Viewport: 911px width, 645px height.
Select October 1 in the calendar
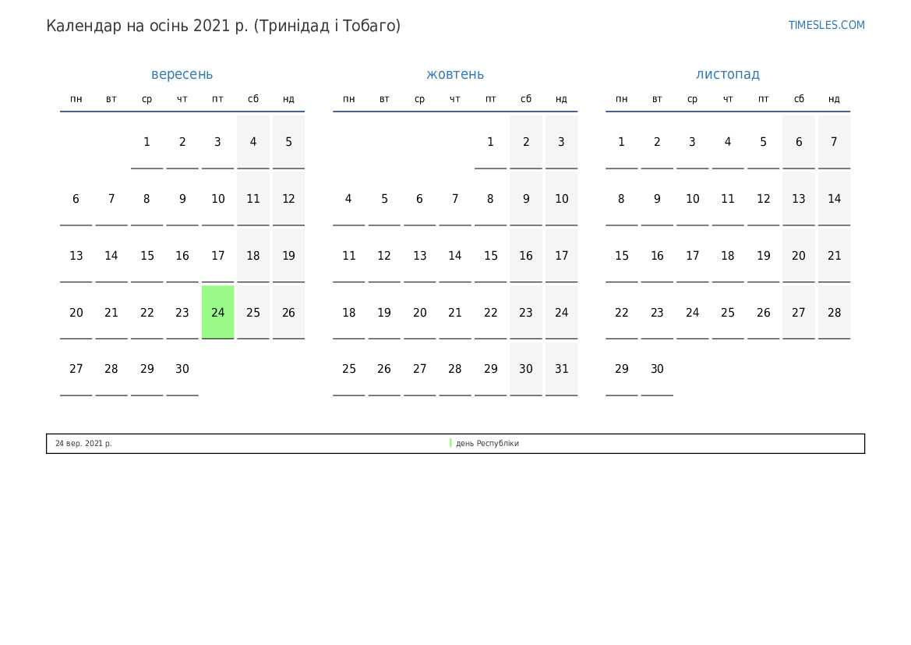(490, 142)
